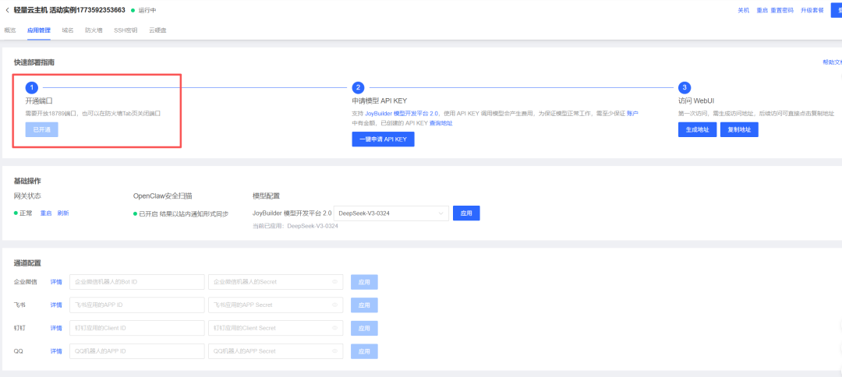Switch to the 概览 tab
This screenshot has width=842, height=377.
pyautogui.click(x=10, y=30)
